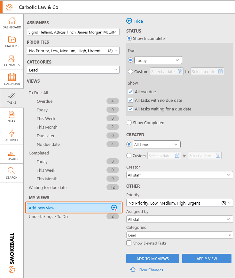Open the Assignees dropdown

click(73, 32)
